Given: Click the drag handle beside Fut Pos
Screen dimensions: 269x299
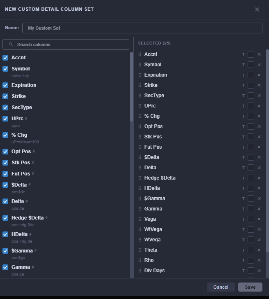Looking at the screenshot, I should click(140, 147).
